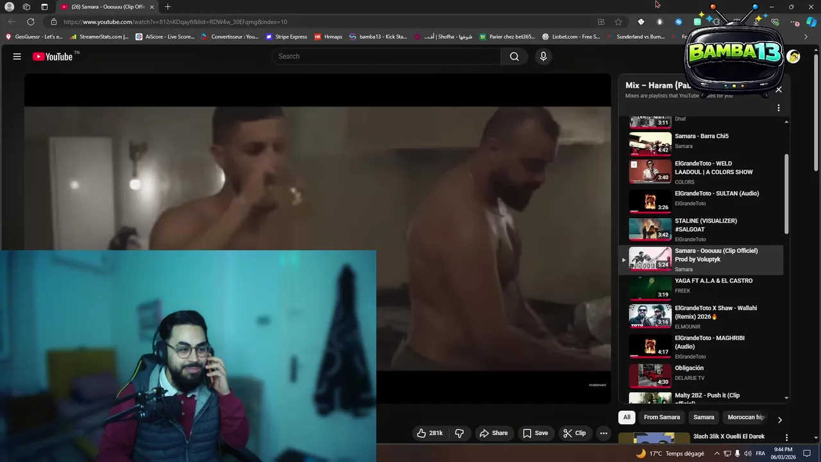The width and height of the screenshot is (821, 462).
Task: Dislike the video with thumbs down
Action: 459,433
